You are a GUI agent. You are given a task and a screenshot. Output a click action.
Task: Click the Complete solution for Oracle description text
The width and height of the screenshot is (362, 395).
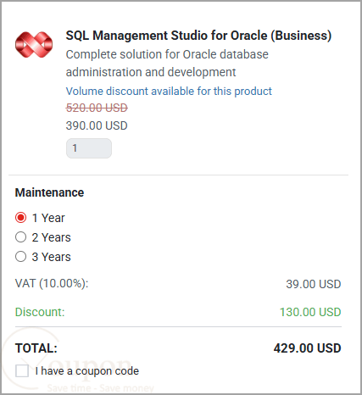pyautogui.click(x=167, y=64)
